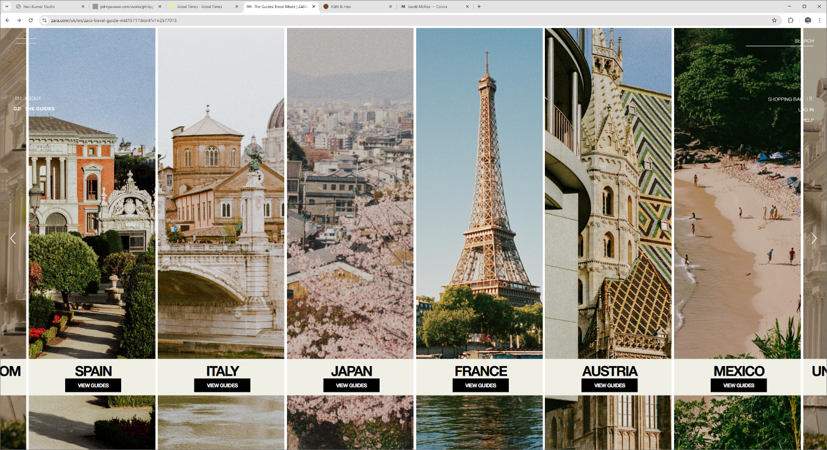The image size is (827, 450).
Task: Click the next carousel arrow
Action: point(814,238)
